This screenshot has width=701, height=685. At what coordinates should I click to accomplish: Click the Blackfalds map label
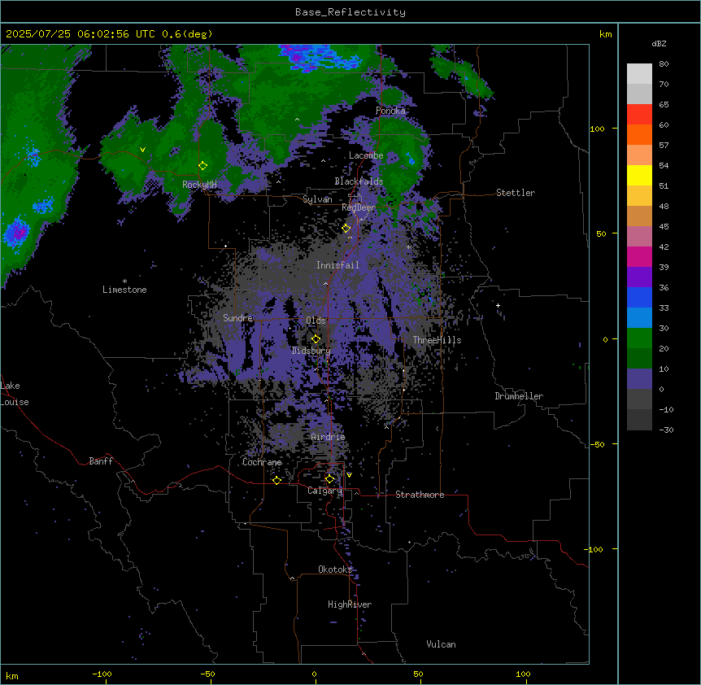[359, 181]
